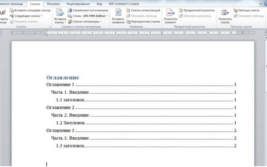Open the APA Fifth Edition style dropdown
Image resolution: width=267 pixels, height=167 pixels.
96,16
